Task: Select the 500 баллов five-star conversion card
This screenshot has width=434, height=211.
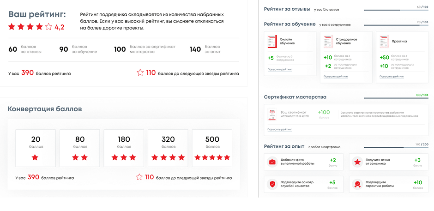Action: pos(212,148)
